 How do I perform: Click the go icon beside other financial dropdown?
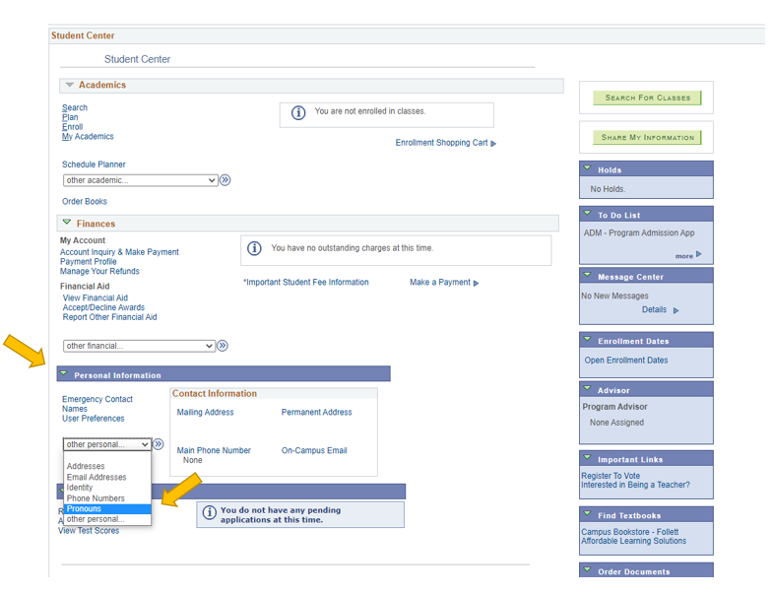pyautogui.click(x=223, y=346)
